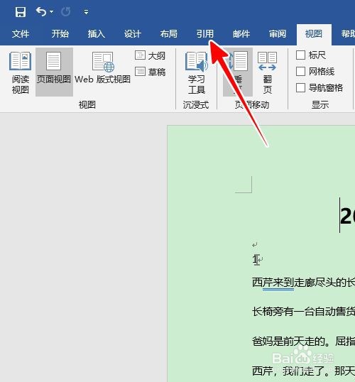Screen dimensions: 355x382
Task: Click the line beginning 西芹，我们走了
Action: [x=303, y=371]
